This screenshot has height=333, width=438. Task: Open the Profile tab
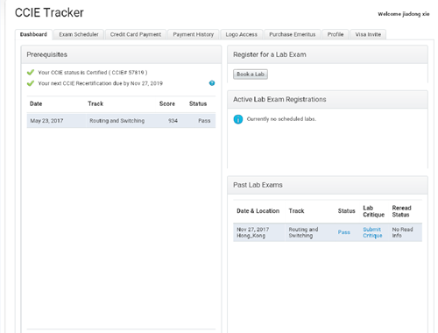(x=336, y=34)
